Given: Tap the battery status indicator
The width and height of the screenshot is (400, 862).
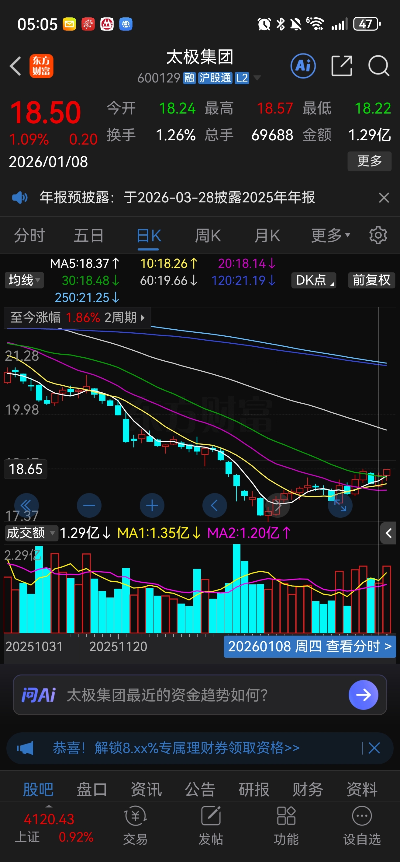Looking at the screenshot, I should pyautogui.click(x=367, y=24).
